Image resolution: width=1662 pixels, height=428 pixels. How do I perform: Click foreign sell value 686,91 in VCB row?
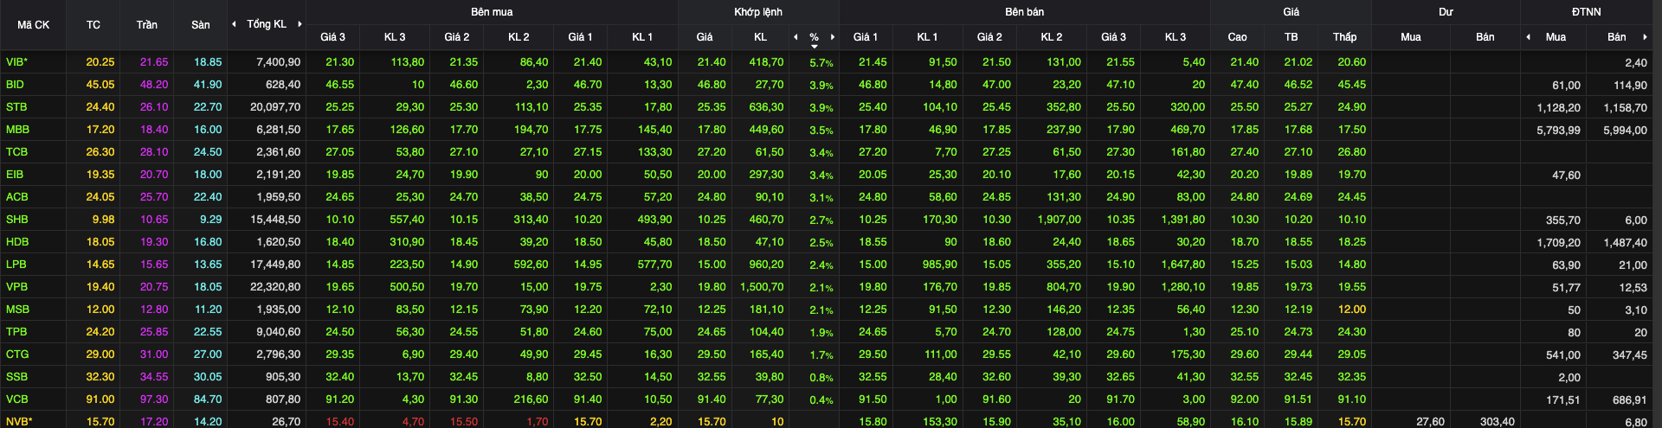[1630, 400]
